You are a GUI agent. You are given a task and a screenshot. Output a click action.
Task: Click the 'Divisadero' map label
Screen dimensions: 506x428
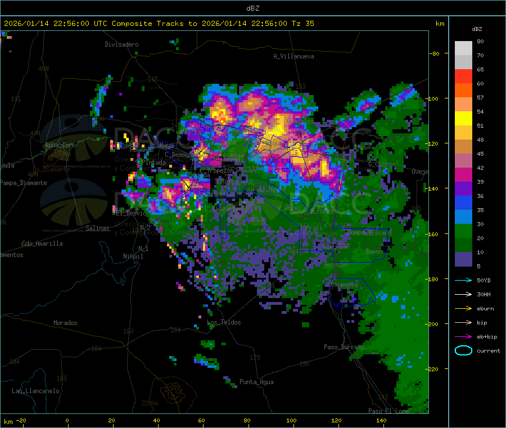(121, 44)
